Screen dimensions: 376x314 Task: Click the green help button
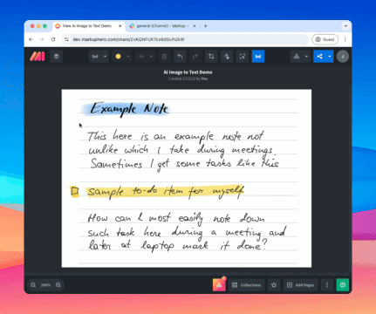click(x=343, y=285)
